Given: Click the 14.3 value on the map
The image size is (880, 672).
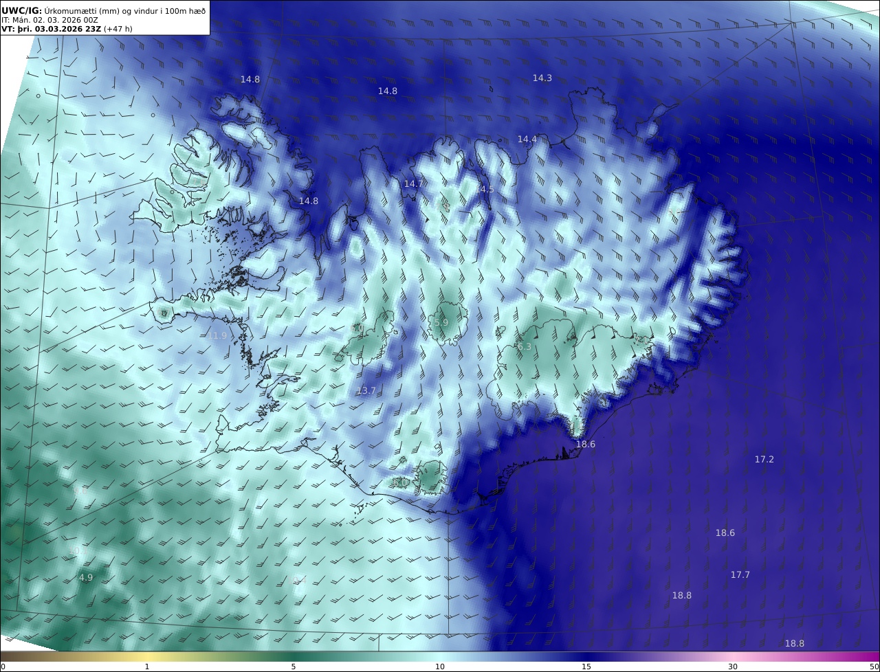Looking at the screenshot, I should coord(542,78).
